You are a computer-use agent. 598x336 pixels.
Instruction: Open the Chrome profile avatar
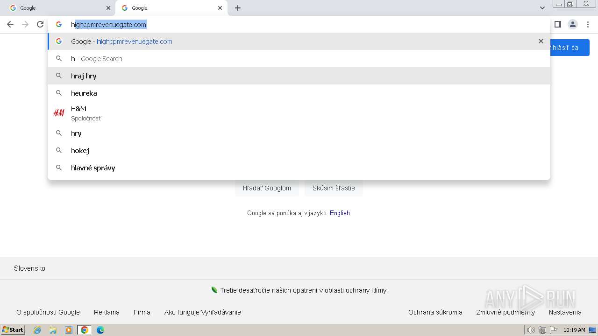click(x=573, y=24)
